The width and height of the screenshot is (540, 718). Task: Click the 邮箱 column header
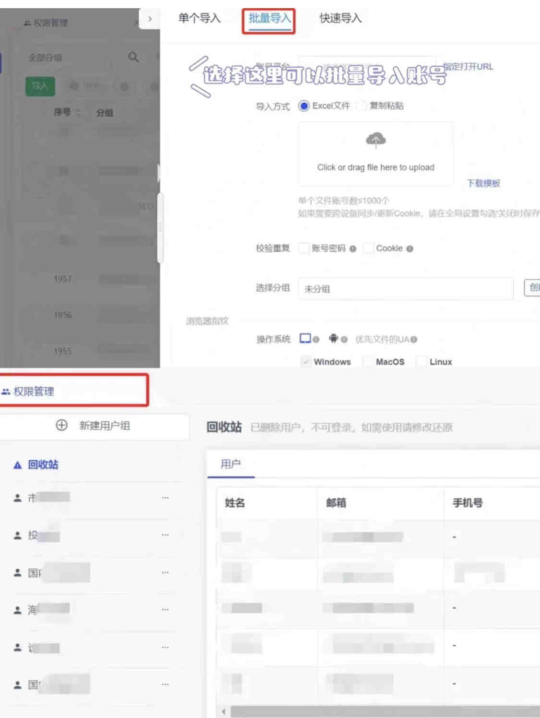[336, 503]
